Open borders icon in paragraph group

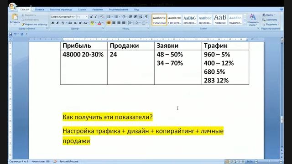point(144,23)
